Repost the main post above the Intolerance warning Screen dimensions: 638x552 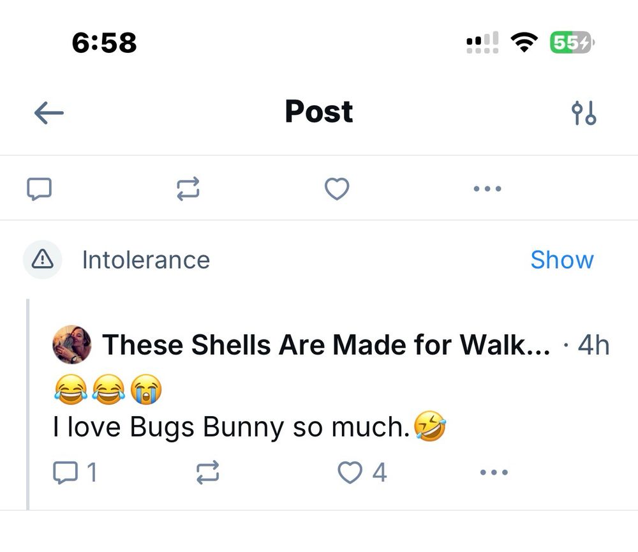188,188
